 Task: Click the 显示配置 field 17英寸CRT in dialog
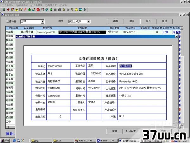pyautogui.click(x=142, y=96)
